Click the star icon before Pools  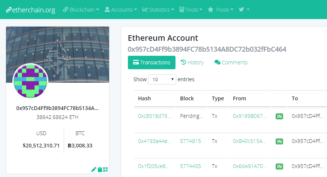tap(210, 9)
